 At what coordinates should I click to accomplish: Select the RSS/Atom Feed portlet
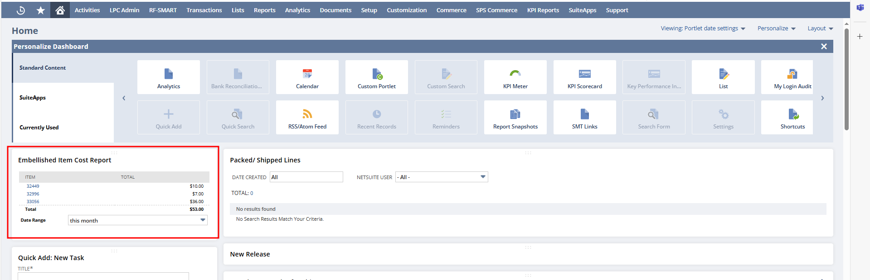coord(307,118)
